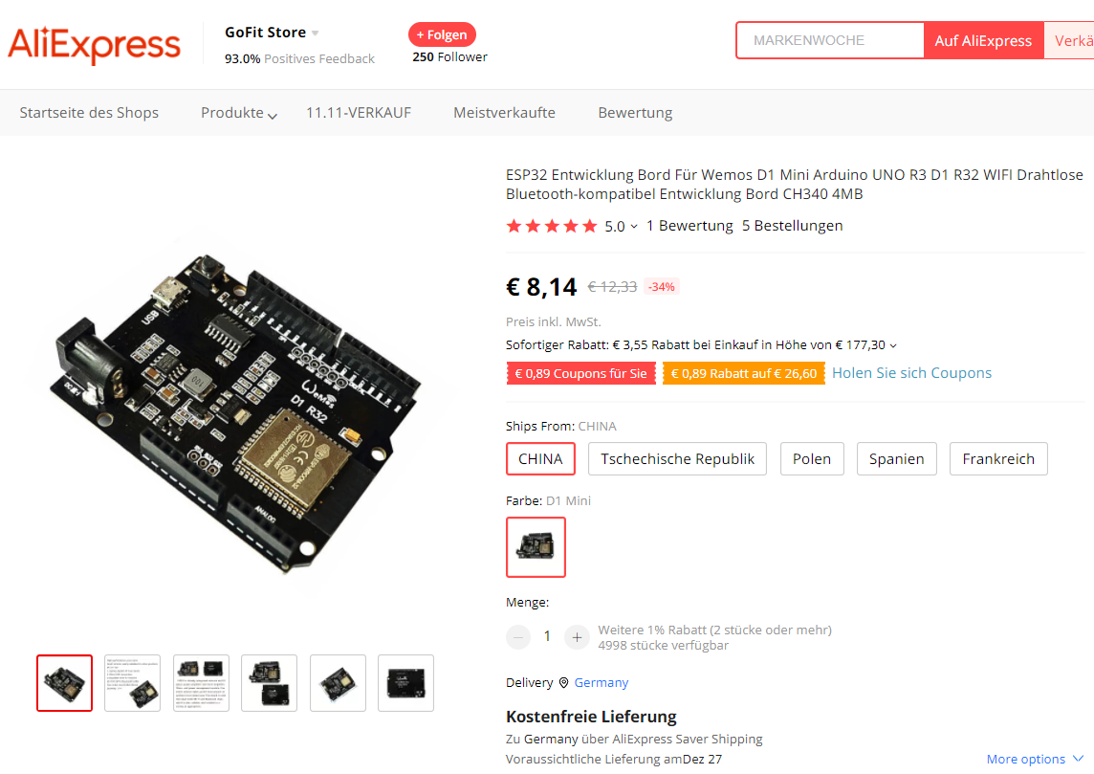Increase quantity with the plus button
This screenshot has width=1094, height=774.
click(x=577, y=636)
